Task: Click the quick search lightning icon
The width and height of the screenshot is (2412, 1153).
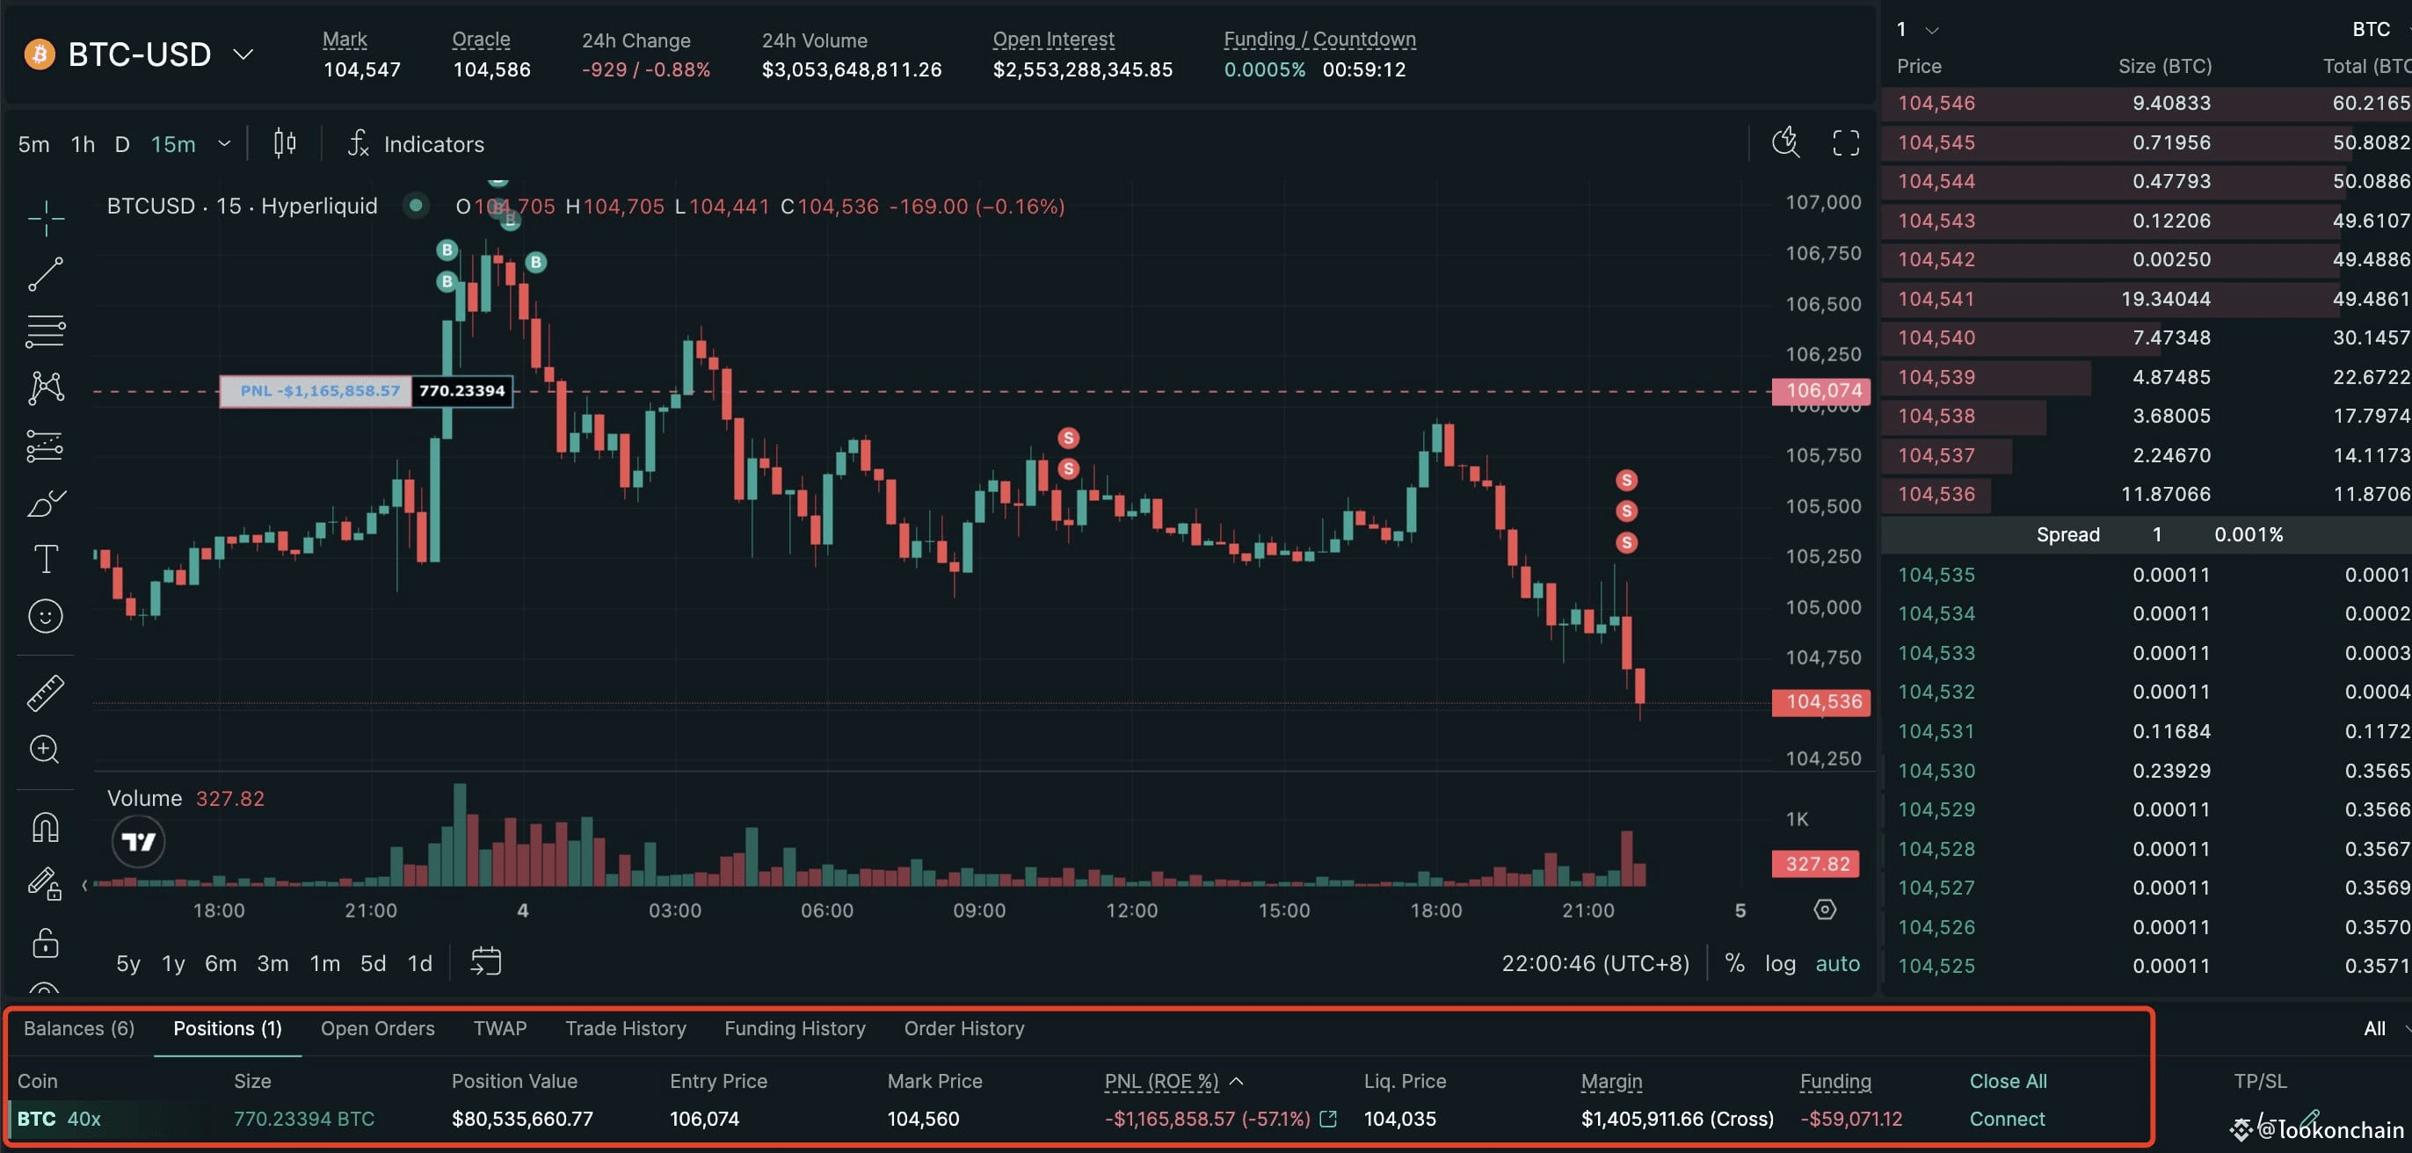Action: click(x=1785, y=143)
